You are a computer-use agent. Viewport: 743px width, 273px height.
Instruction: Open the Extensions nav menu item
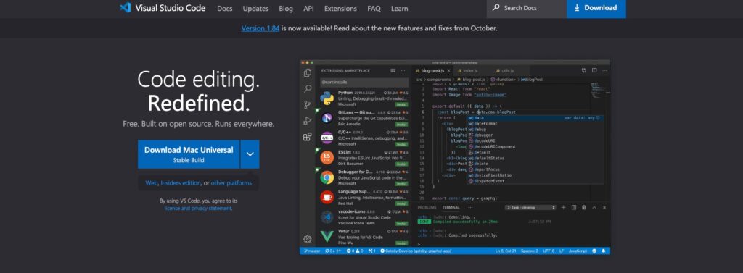(340, 9)
